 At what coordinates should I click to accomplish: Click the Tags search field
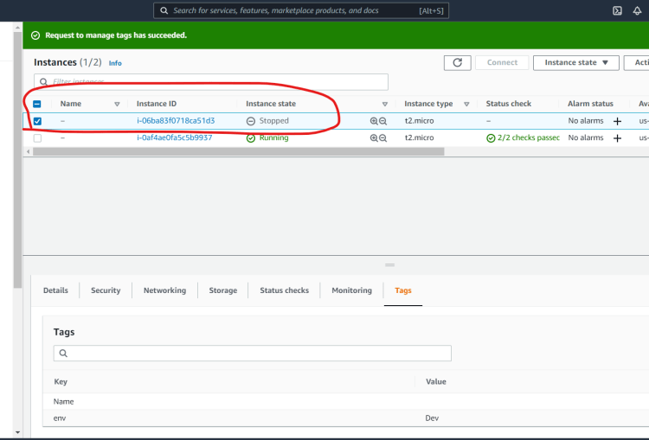(x=253, y=354)
